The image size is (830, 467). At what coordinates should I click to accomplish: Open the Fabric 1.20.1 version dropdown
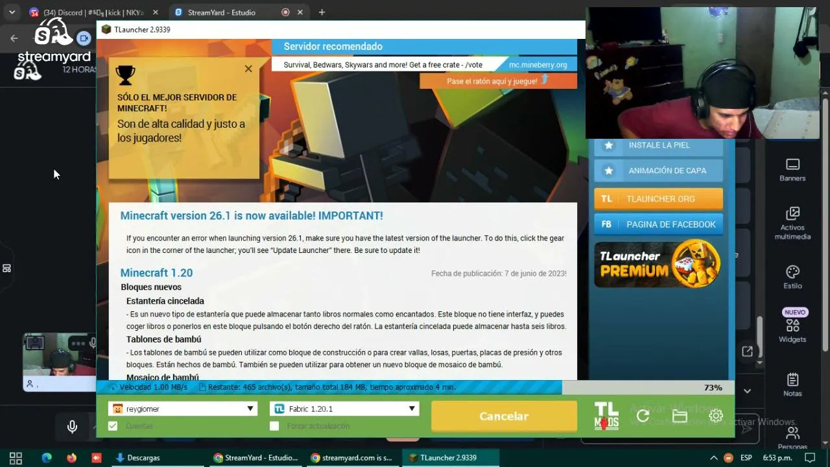pyautogui.click(x=344, y=409)
